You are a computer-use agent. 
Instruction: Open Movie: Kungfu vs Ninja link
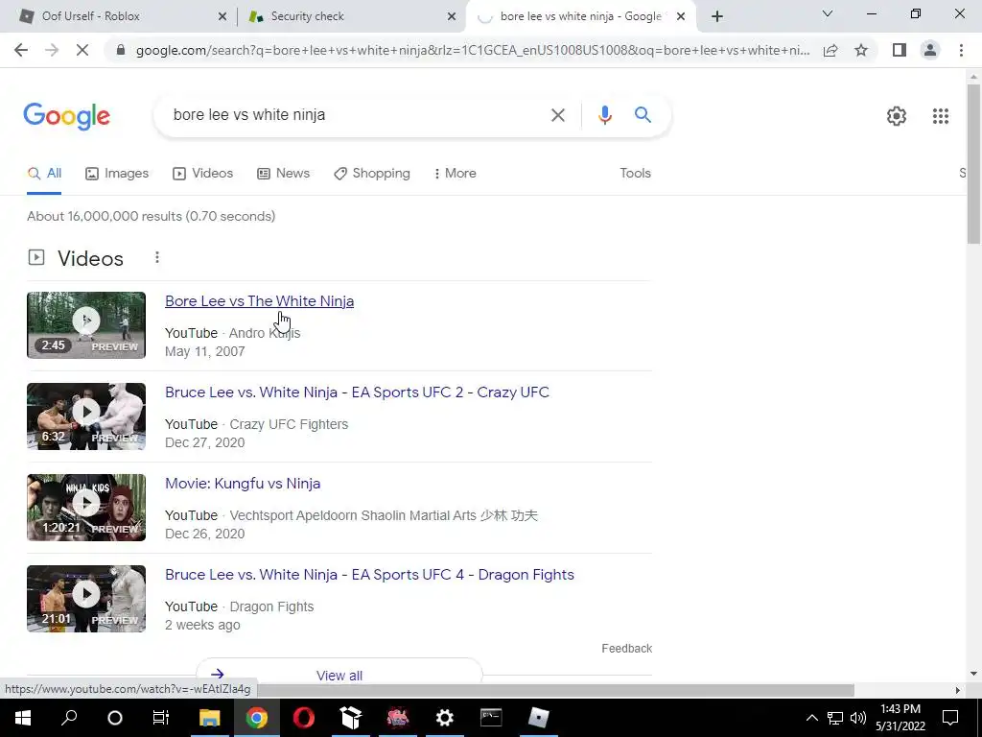point(243,484)
